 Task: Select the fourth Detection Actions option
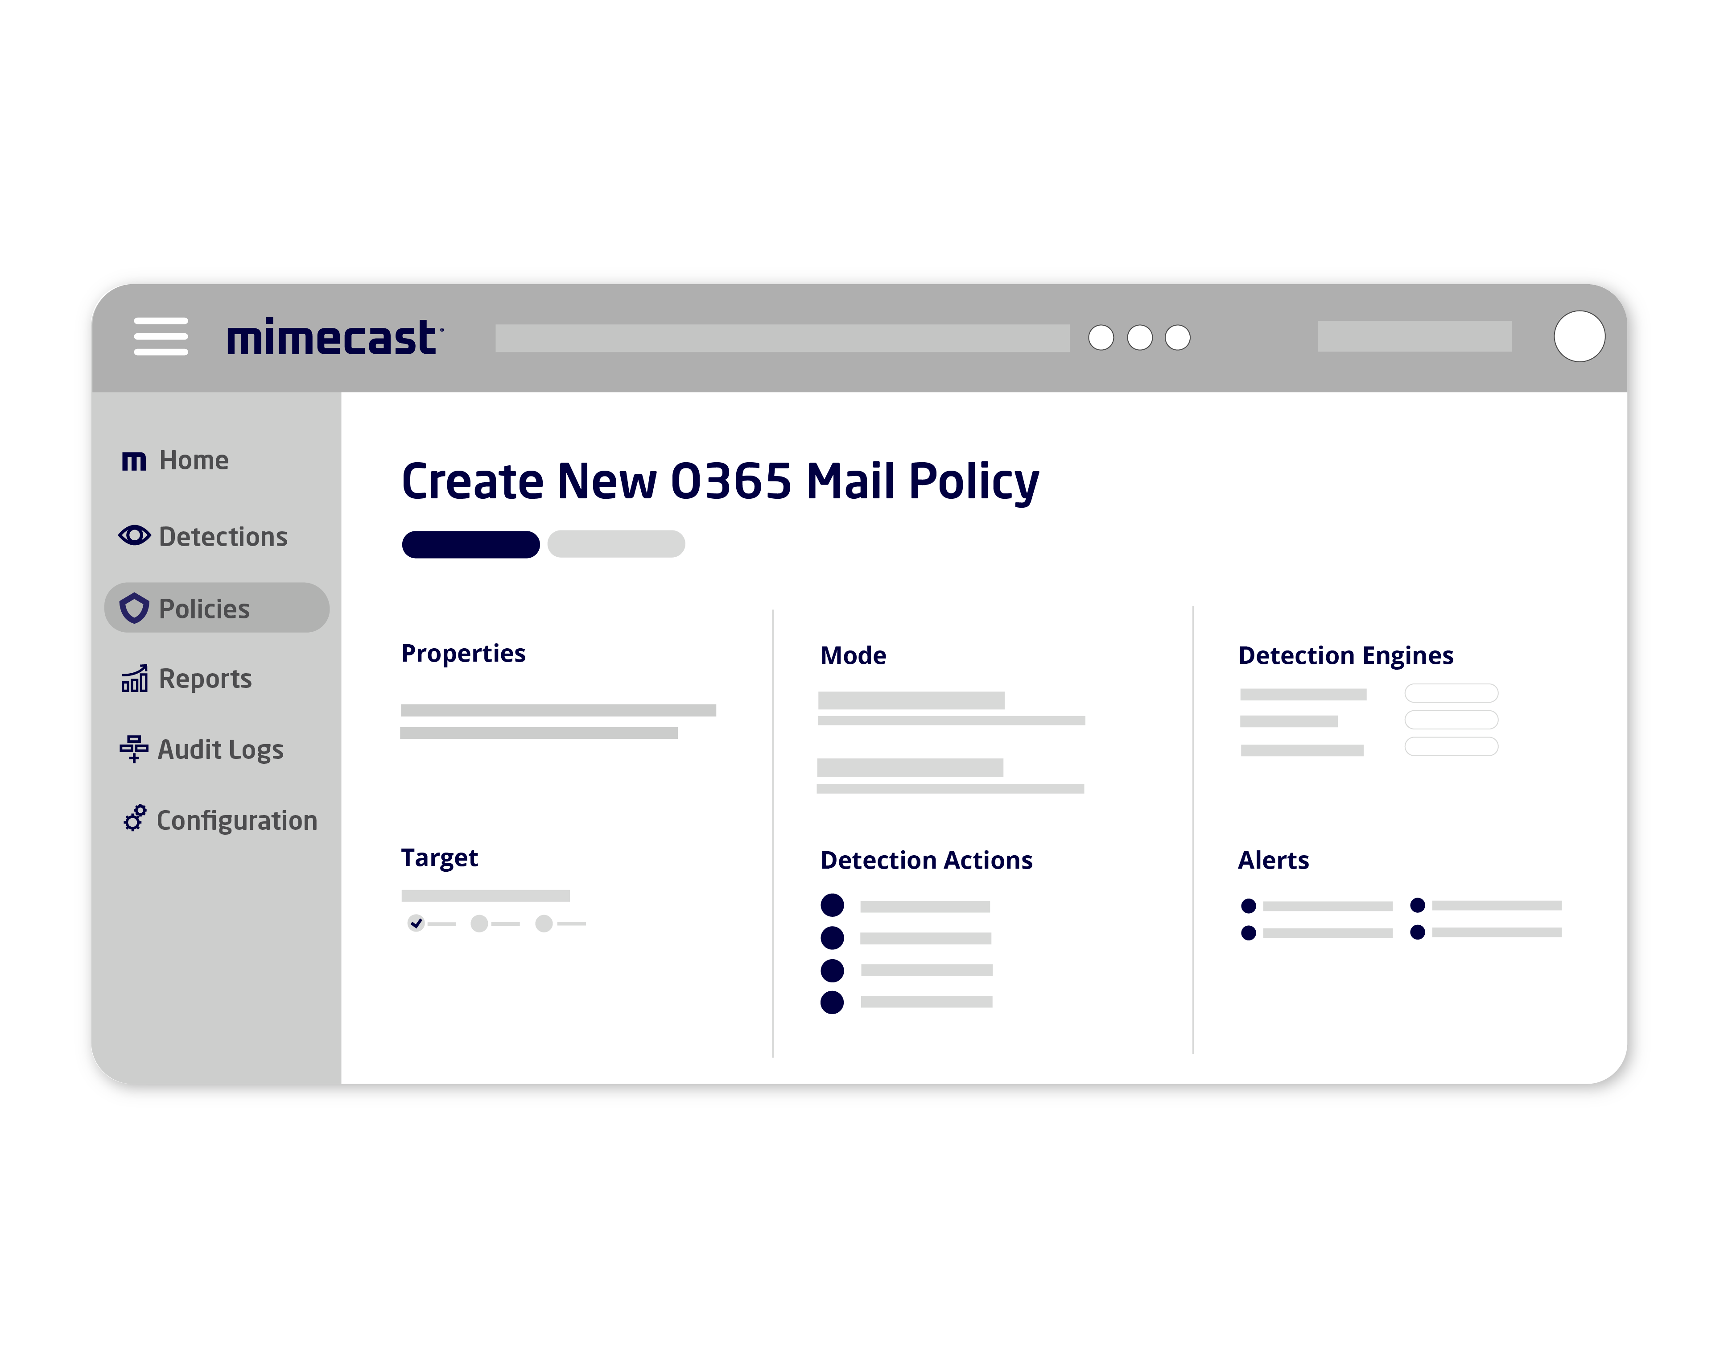tap(833, 1002)
